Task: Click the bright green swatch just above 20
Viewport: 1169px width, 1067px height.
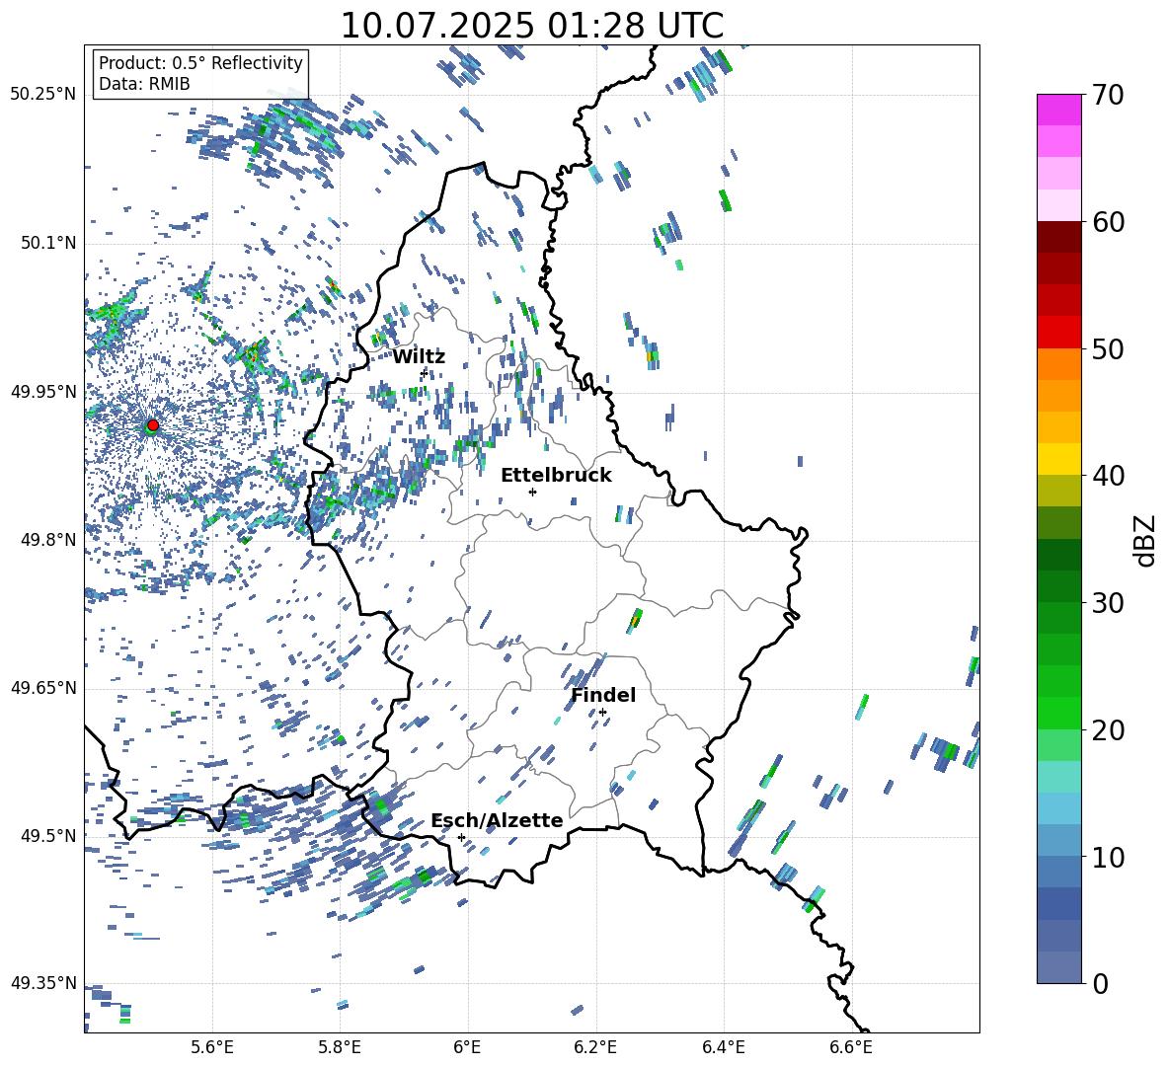Action: pyautogui.click(x=1059, y=713)
